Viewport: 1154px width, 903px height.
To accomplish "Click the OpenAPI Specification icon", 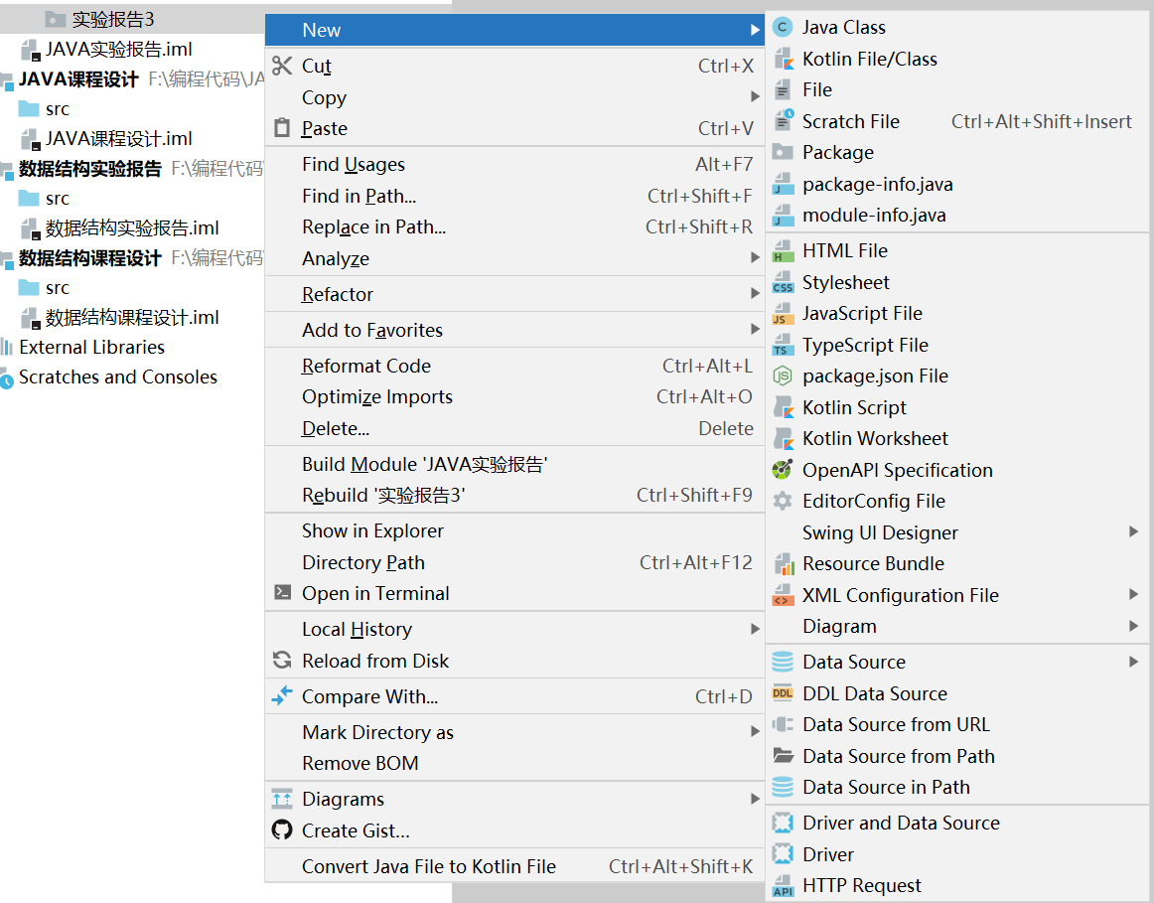I will point(783,470).
